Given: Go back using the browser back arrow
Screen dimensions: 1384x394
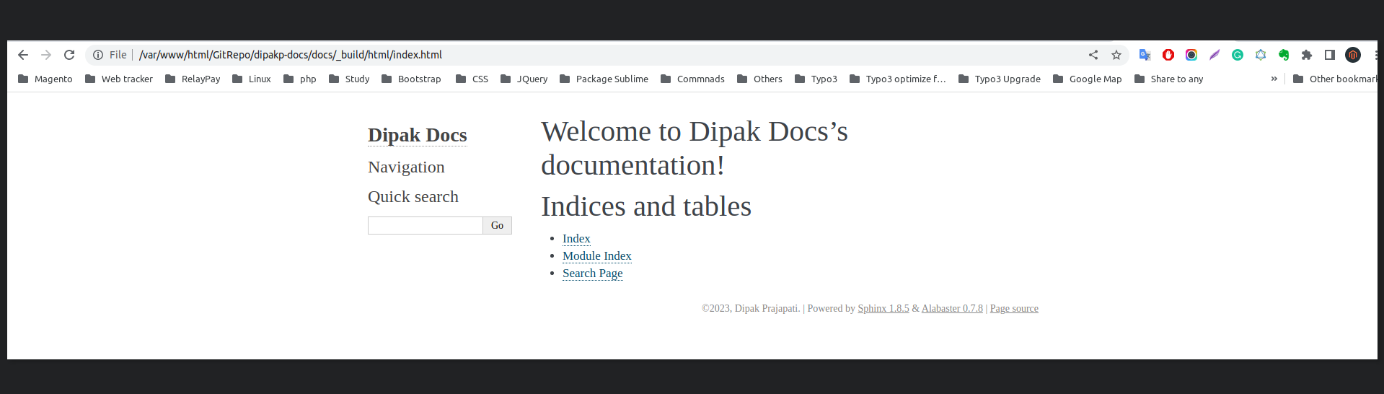Looking at the screenshot, I should (x=23, y=55).
